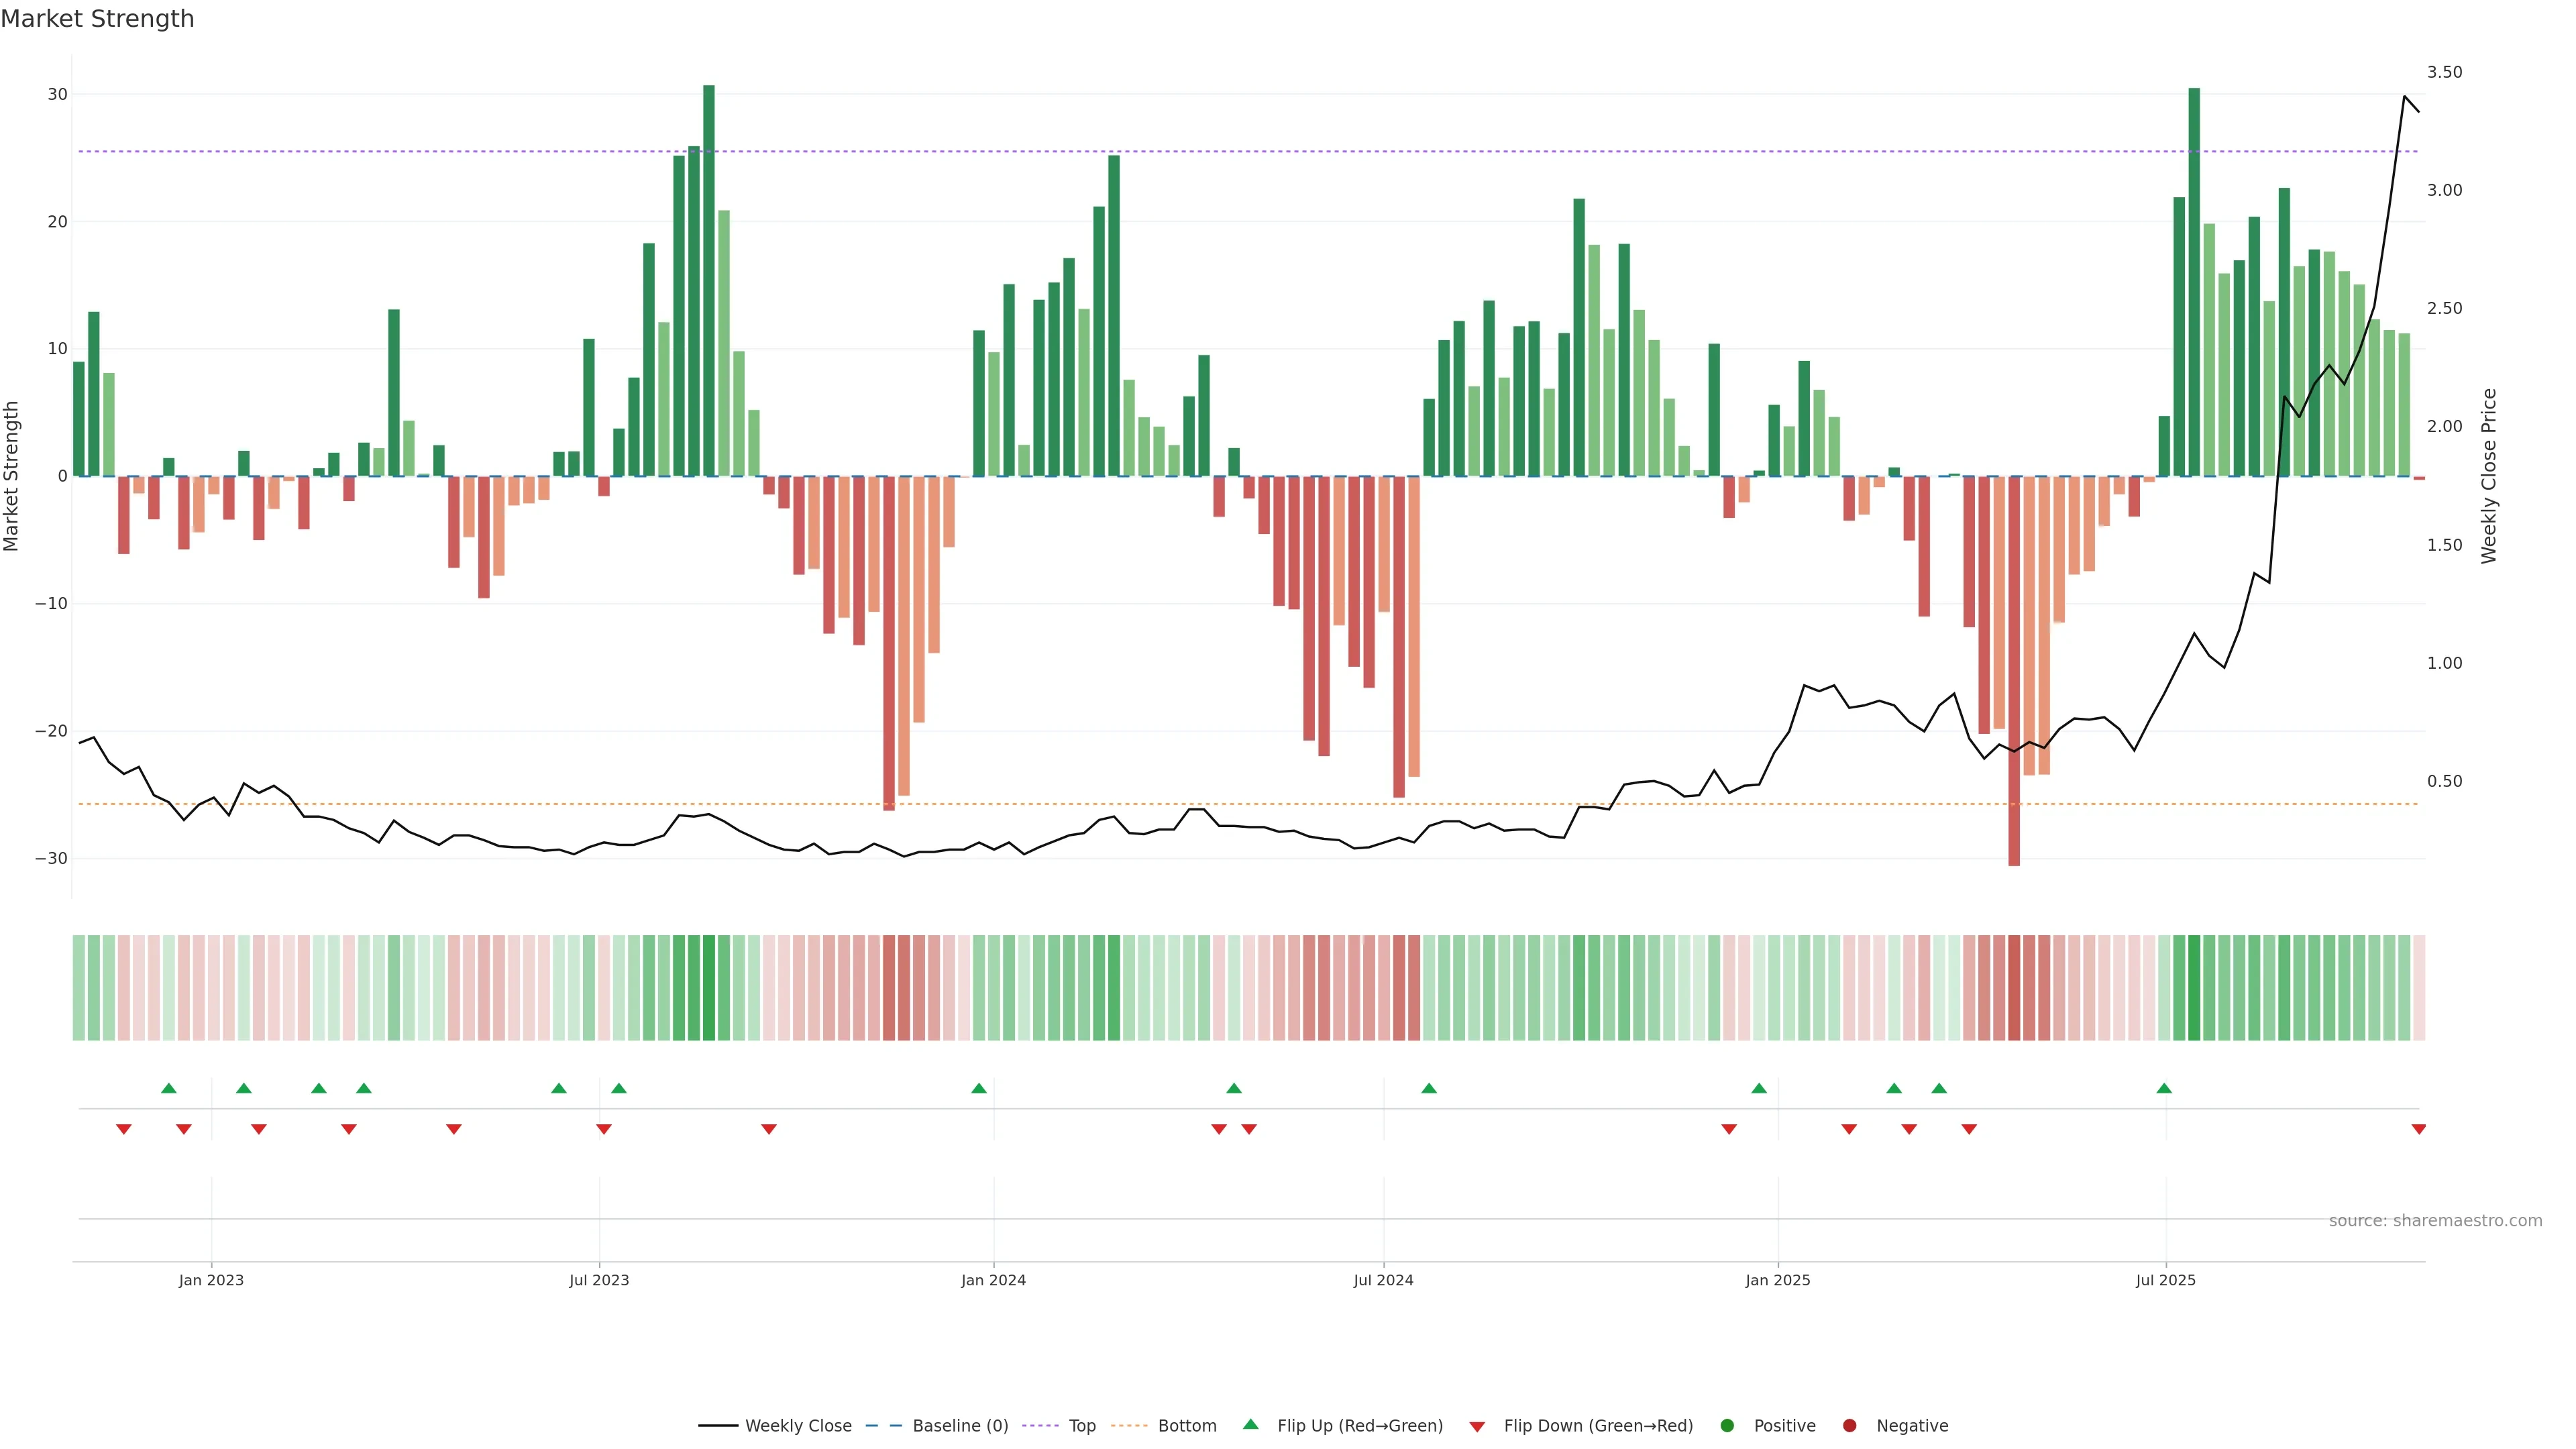The image size is (2576, 1449).
Task: Click the dark red Negative circle legend icon
Action: click(1849, 1426)
